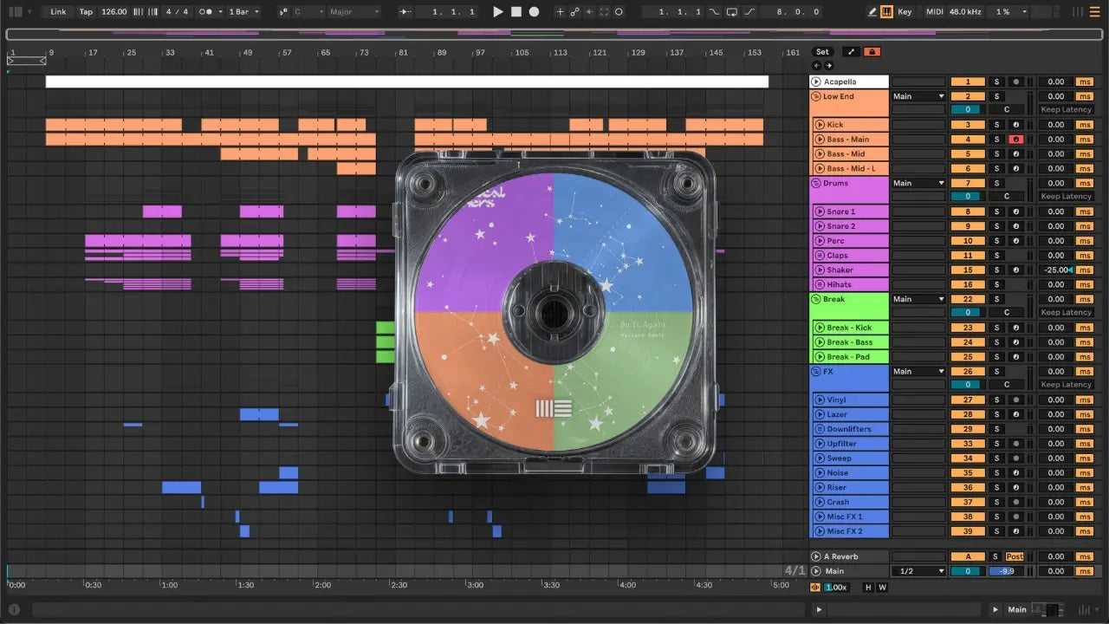
Task: Click the Automation Arm icon
Action: click(574, 12)
